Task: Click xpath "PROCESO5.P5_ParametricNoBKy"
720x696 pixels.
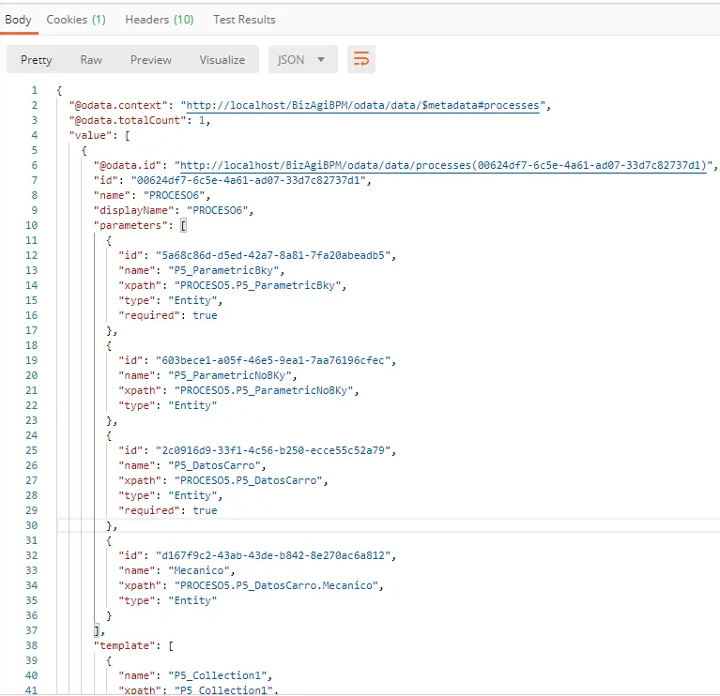Action: pos(264,390)
